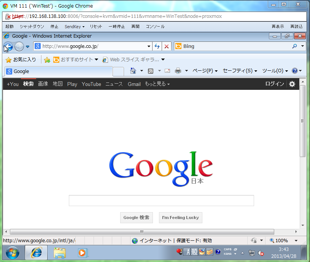
Task: Click the ログイン sign-in link
Action: click(274, 84)
